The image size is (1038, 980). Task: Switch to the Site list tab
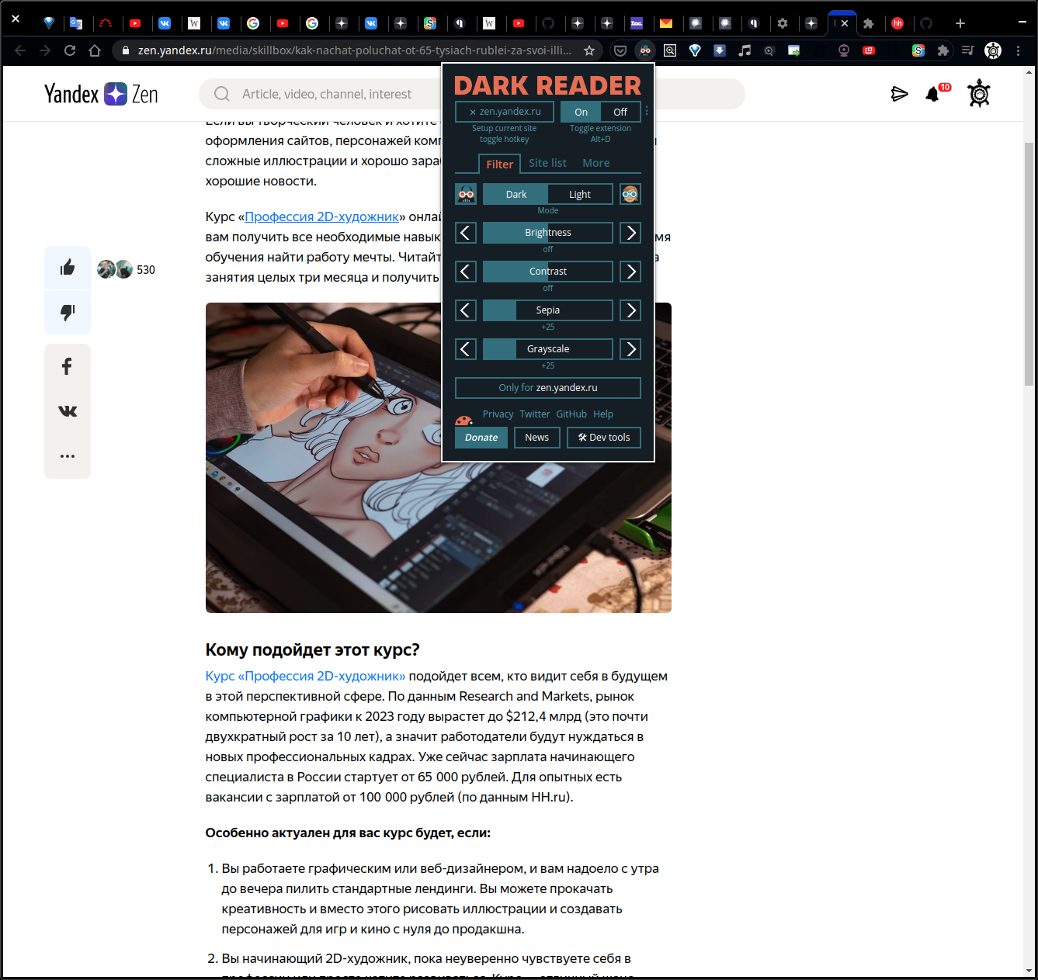(x=547, y=163)
